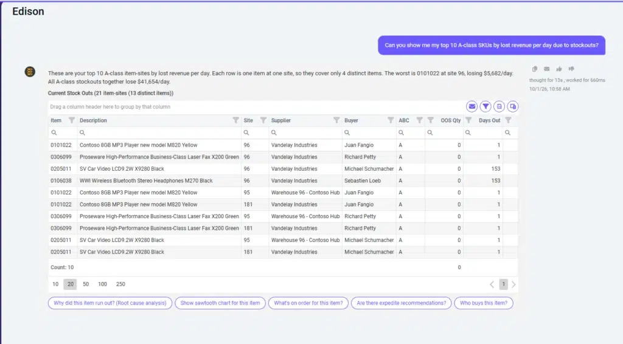The height and width of the screenshot is (344, 623).
Task: Set page size to 10 rows
Action: [55, 284]
